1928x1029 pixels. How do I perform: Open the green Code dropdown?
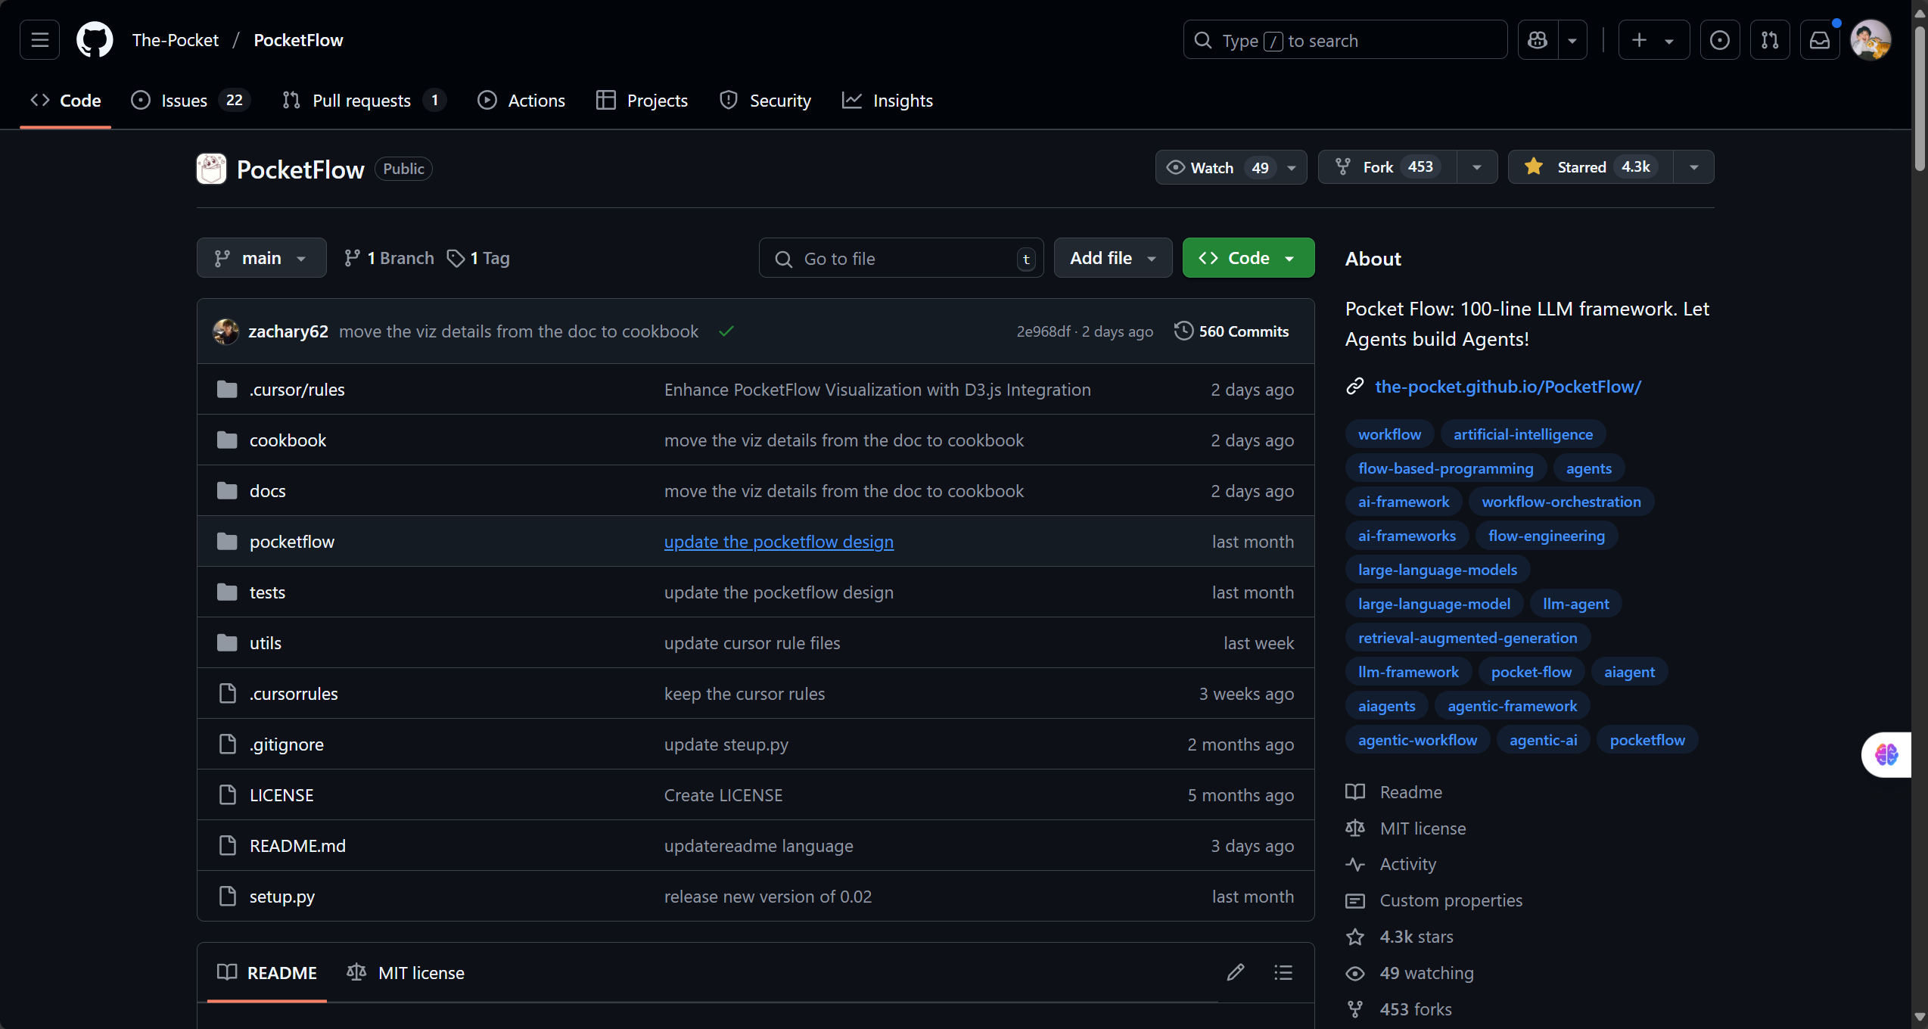[x=1248, y=258]
